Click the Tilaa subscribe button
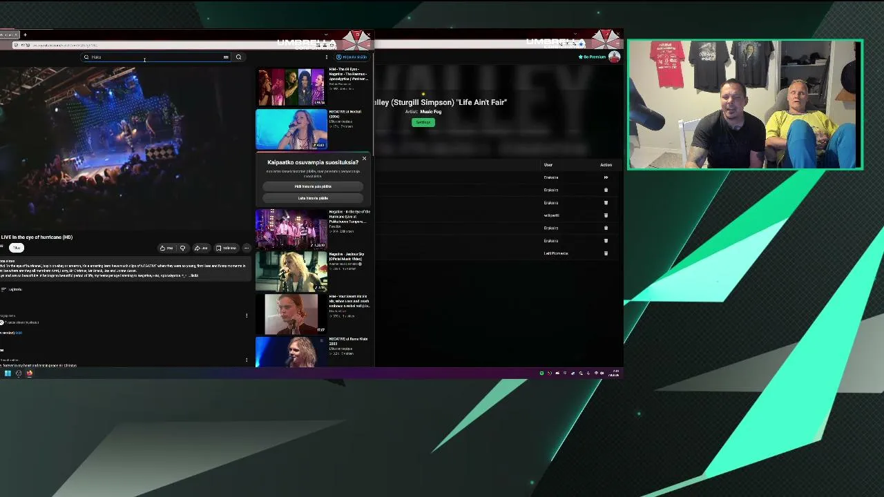The width and height of the screenshot is (884, 497). coord(17,248)
